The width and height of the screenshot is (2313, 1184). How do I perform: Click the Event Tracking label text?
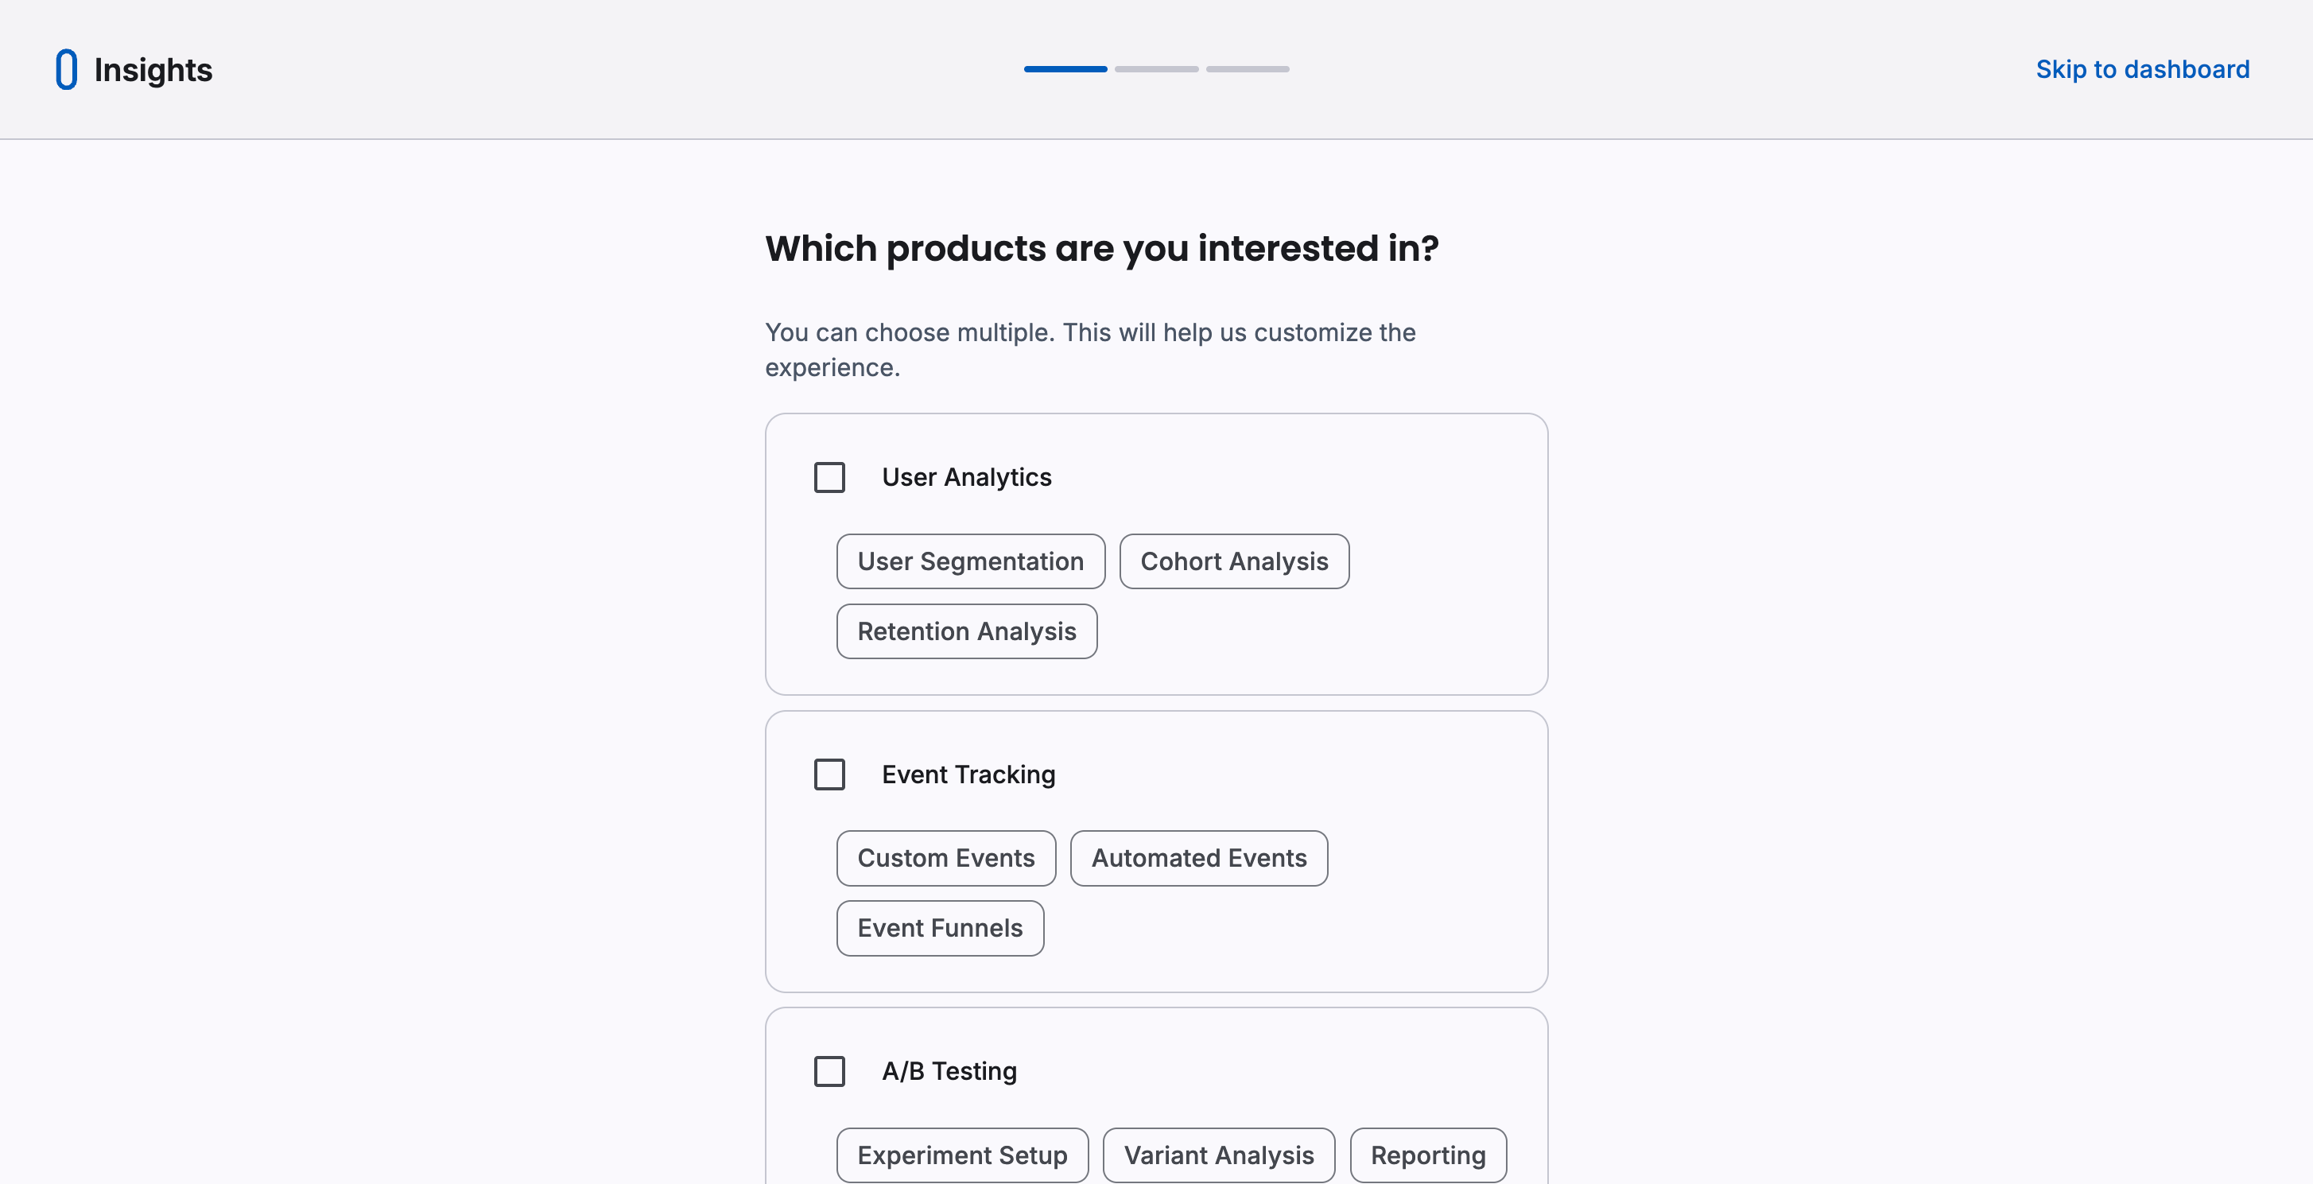pyautogui.click(x=968, y=774)
